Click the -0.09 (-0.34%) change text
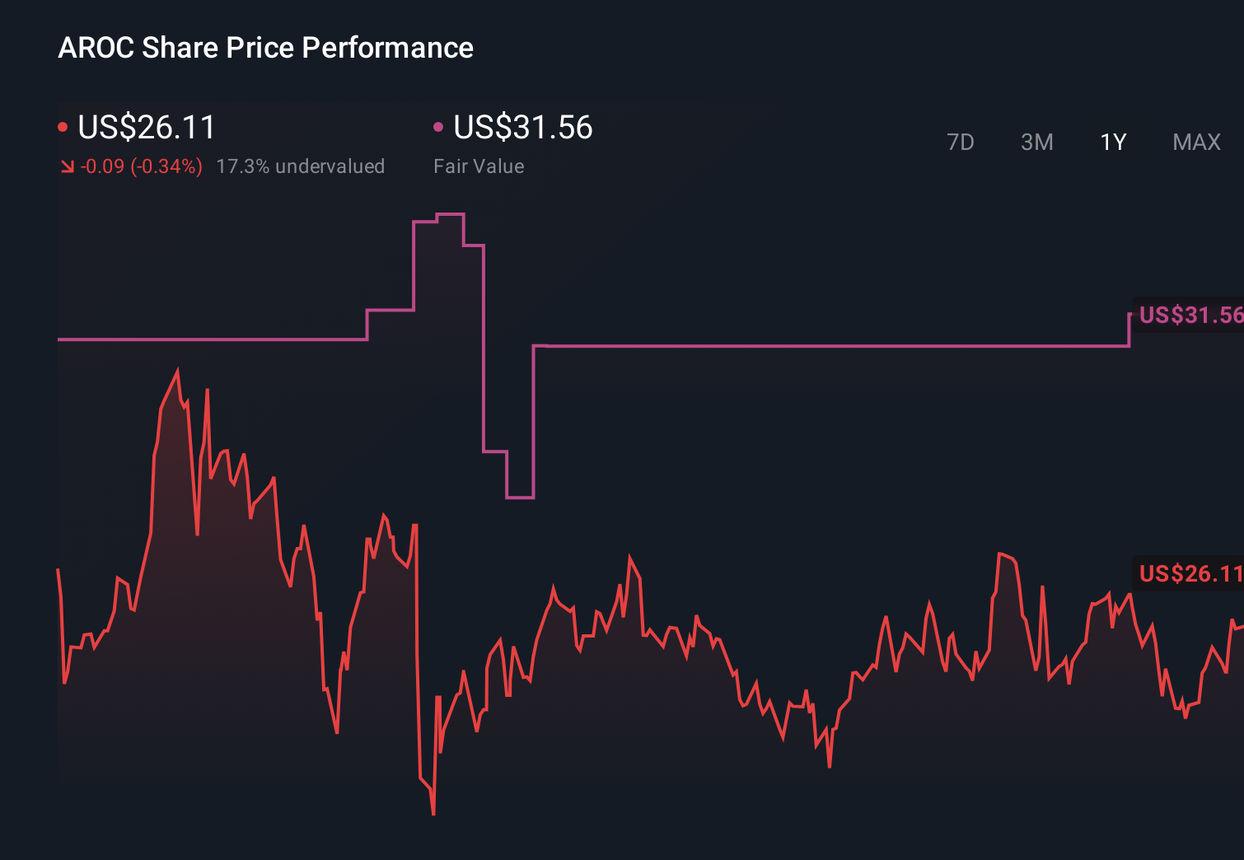Image resolution: width=1244 pixels, height=860 pixels. tap(140, 166)
